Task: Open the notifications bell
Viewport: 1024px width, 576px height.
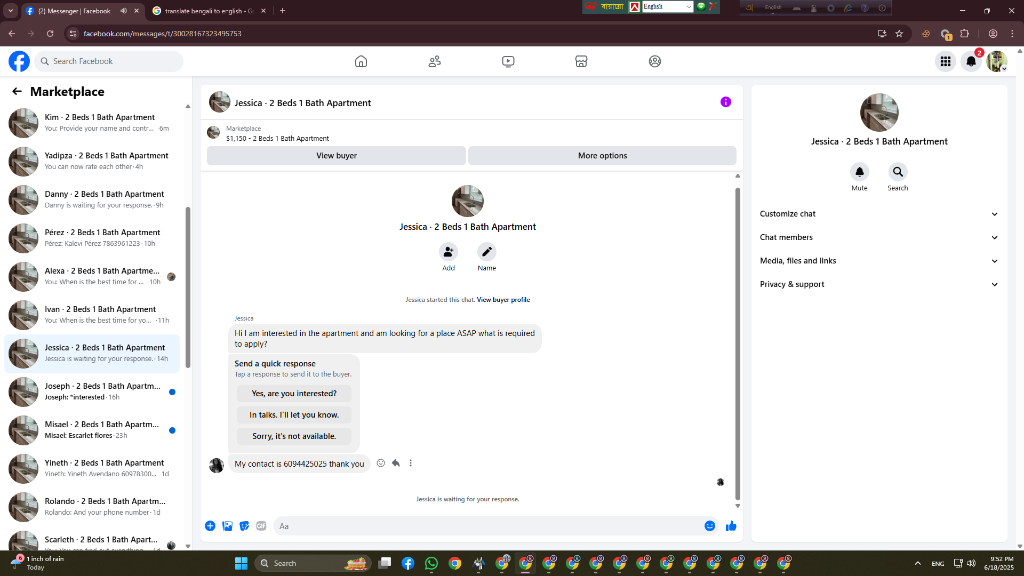Action: click(x=971, y=61)
